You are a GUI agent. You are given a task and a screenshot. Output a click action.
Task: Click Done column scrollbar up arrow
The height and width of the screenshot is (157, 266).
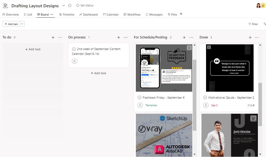[260, 45]
